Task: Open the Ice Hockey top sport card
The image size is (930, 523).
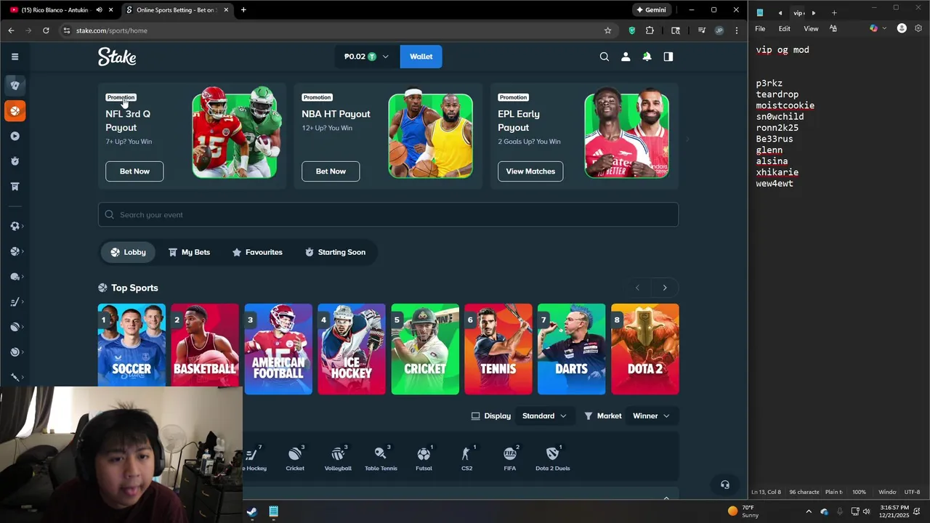Action: [352, 349]
